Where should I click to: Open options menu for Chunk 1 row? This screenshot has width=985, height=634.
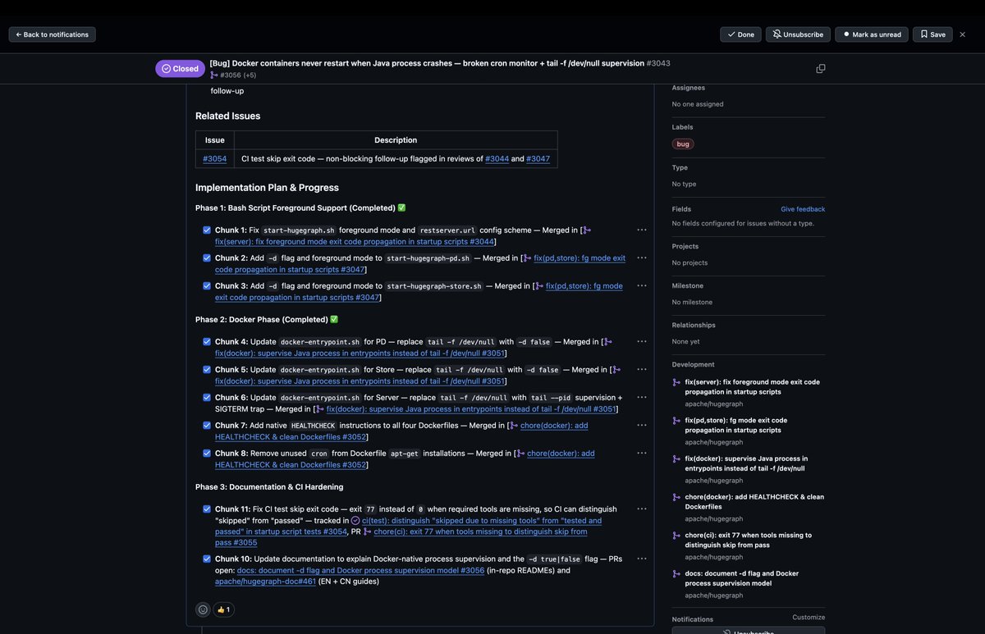(641, 230)
